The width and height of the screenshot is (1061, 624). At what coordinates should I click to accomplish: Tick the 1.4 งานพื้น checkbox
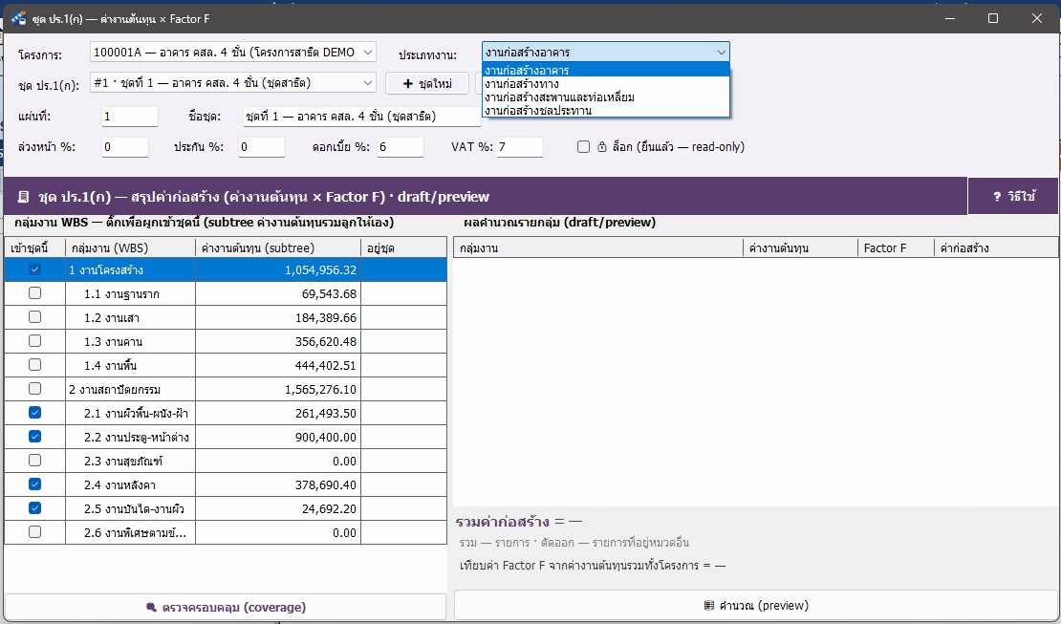coord(35,365)
